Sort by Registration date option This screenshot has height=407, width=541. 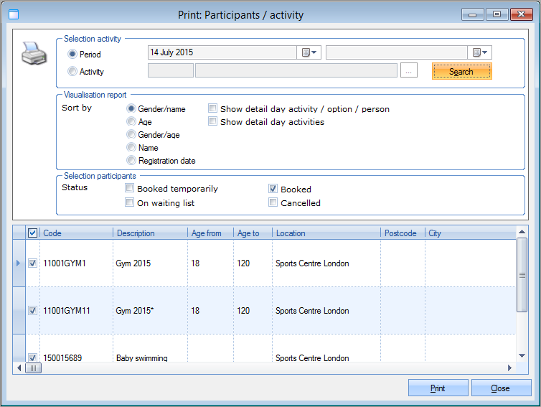tap(131, 161)
